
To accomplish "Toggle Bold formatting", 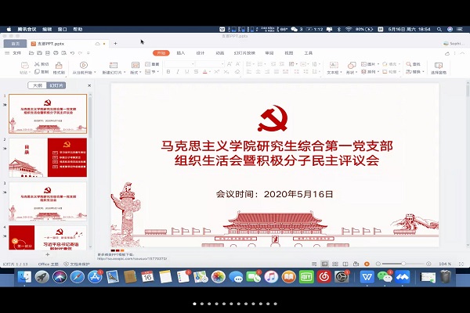I will (x=168, y=71).
